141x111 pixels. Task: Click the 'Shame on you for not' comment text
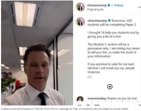pos(122,98)
